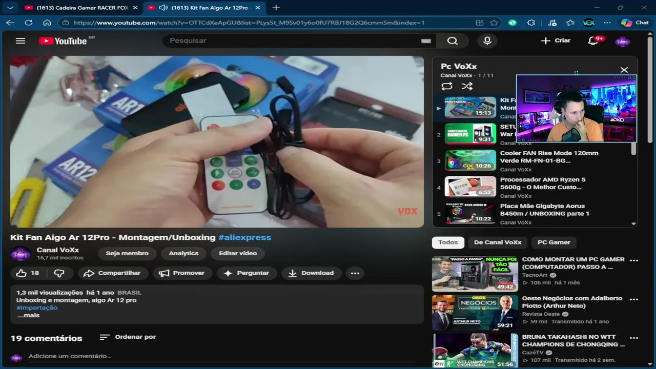Screen dimensions: 656x369
Task: Click the Promover button
Action: pos(182,273)
